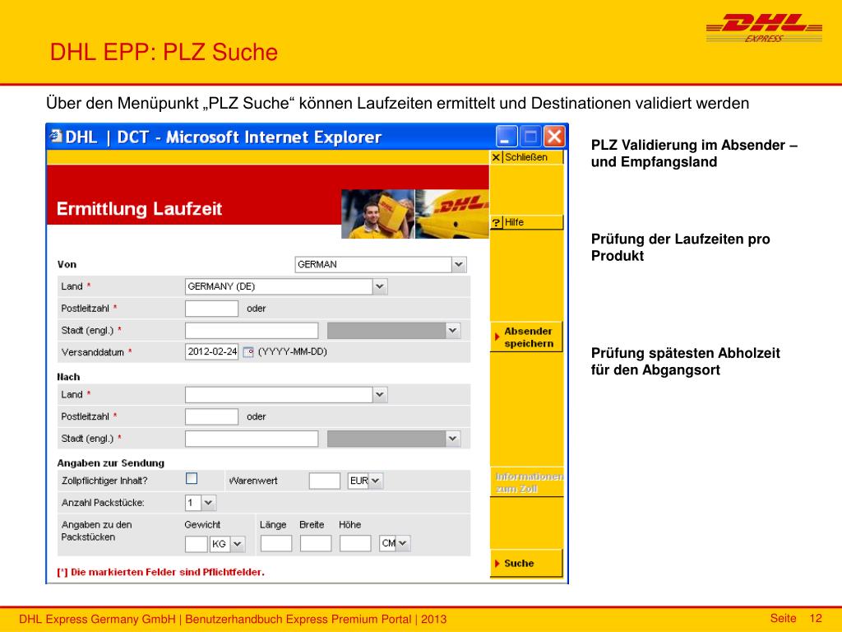Image resolution: width=842 pixels, height=632 pixels.
Task: Click the Hilfe question mark icon
Action: pyautogui.click(x=496, y=222)
